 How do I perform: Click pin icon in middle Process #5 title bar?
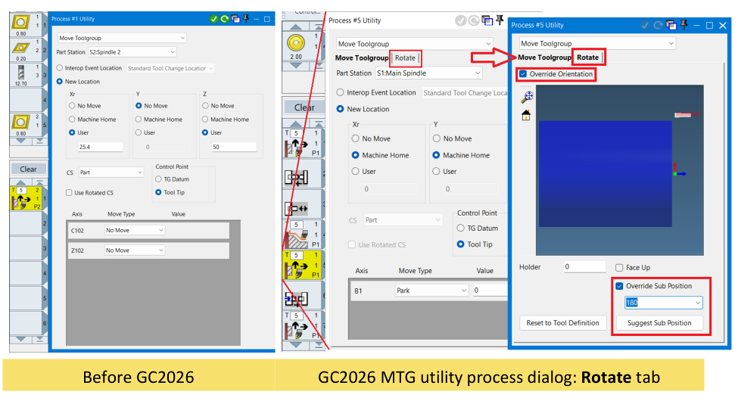[x=500, y=20]
